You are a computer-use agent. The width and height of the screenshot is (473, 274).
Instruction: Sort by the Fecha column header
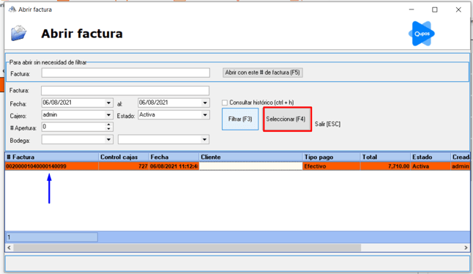(174, 157)
